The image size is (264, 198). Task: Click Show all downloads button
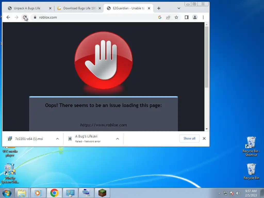pos(189,138)
